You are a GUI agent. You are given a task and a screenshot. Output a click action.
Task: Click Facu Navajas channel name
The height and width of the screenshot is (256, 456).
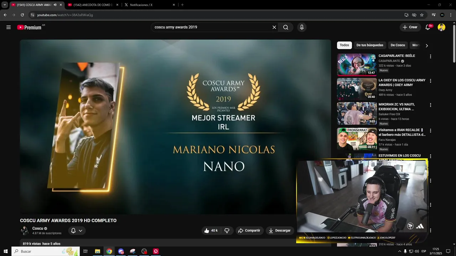point(388,140)
